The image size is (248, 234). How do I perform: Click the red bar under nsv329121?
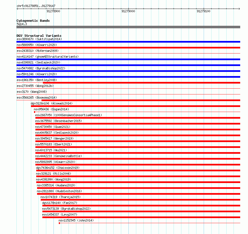(138, 176)
